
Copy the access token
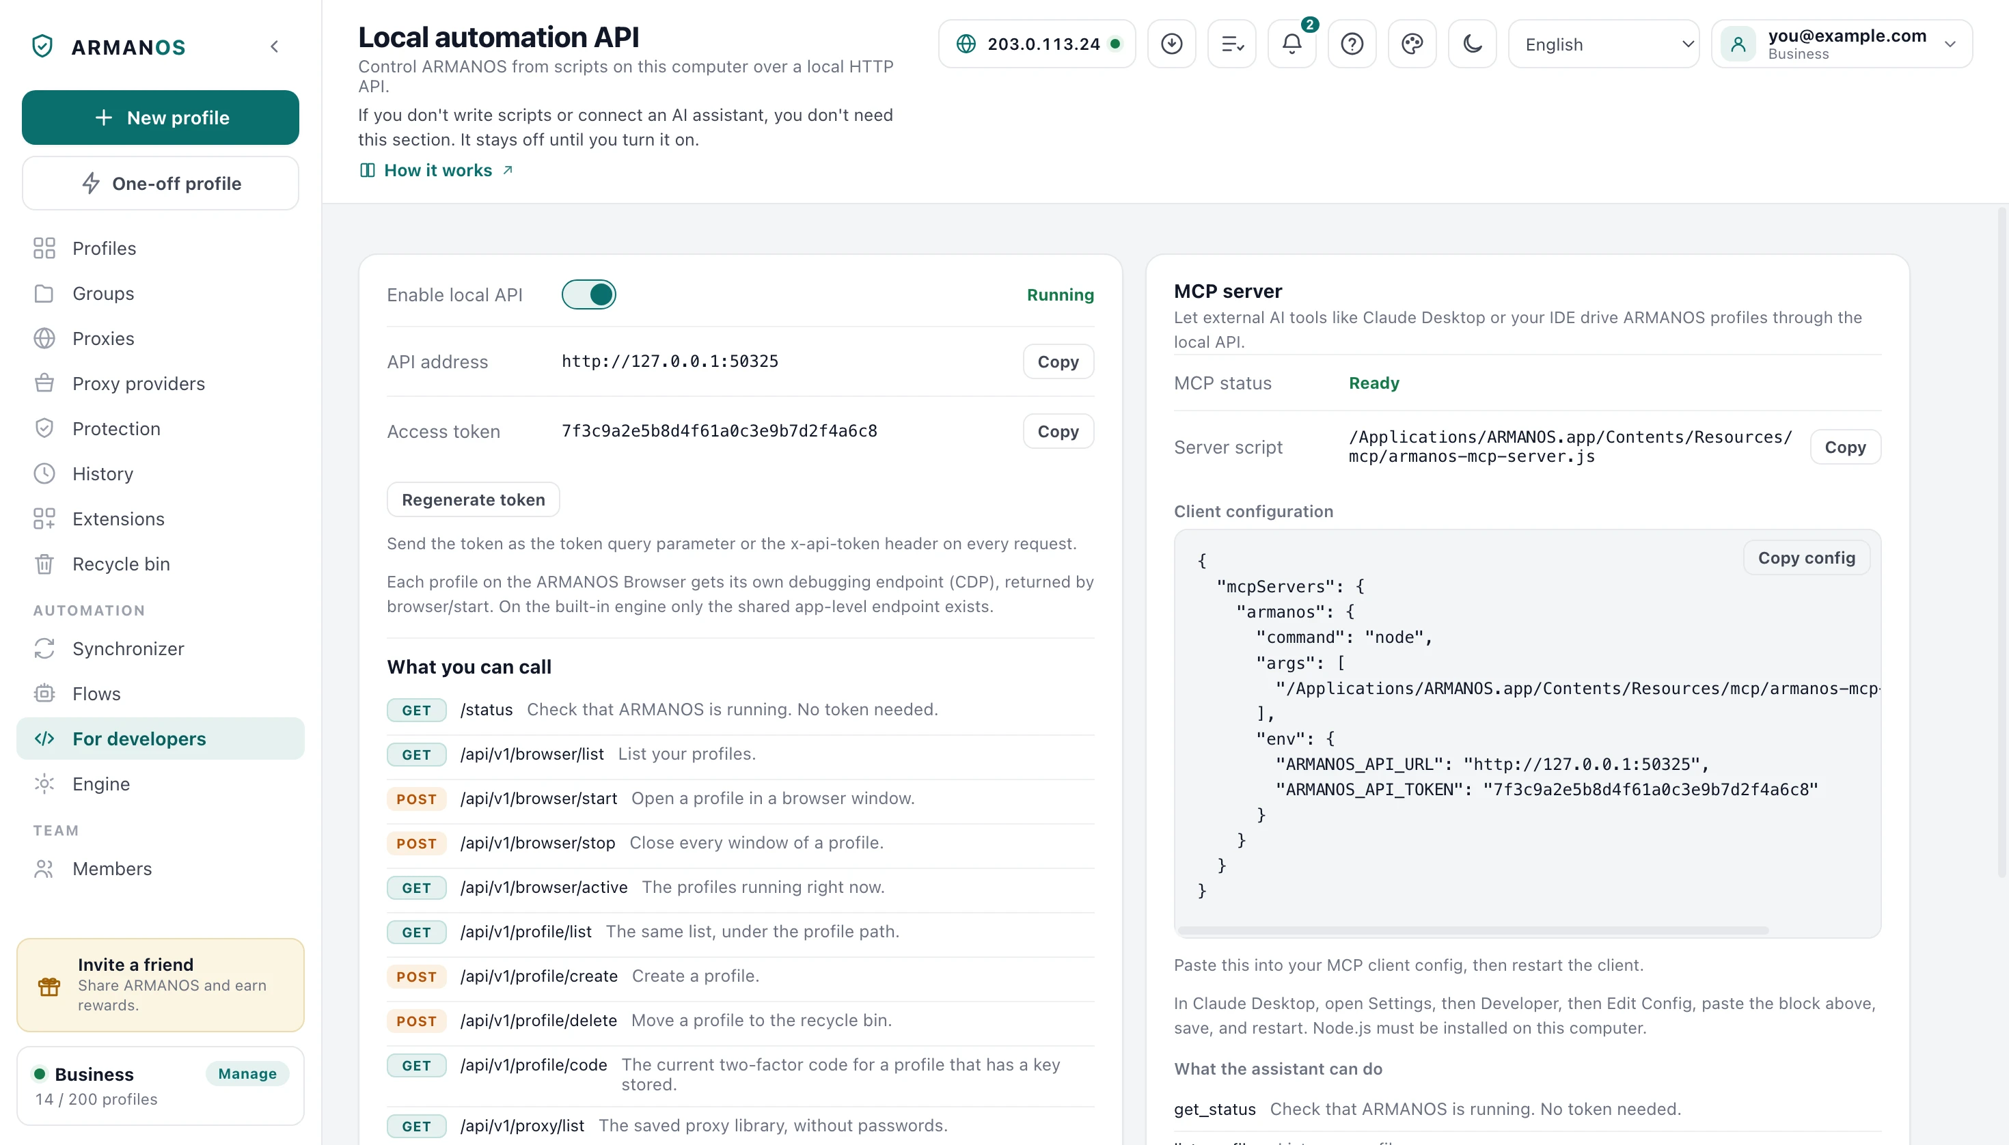tap(1058, 431)
